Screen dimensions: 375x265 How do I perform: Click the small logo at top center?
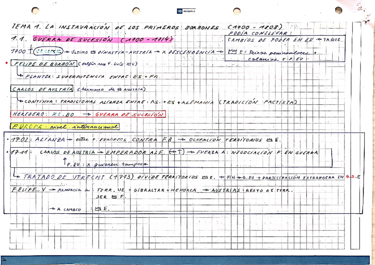[x=186, y=11]
